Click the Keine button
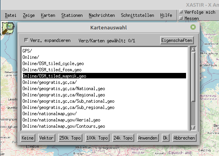This screenshot has height=156, width=219. coord(27,138)
